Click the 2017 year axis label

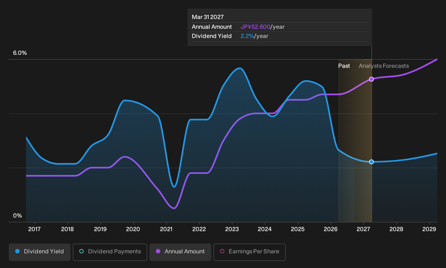pos(34,229)
